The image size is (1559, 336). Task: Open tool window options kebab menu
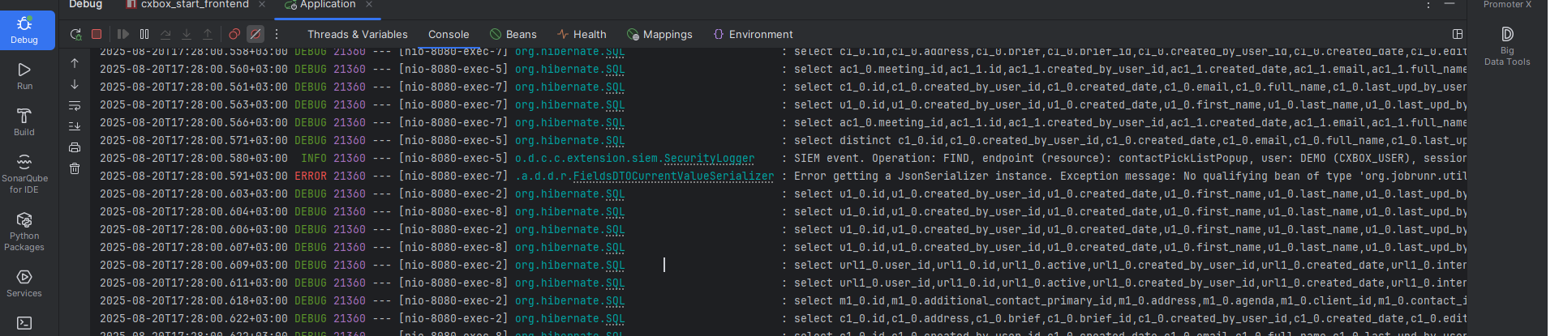[x=1428, y=6]
